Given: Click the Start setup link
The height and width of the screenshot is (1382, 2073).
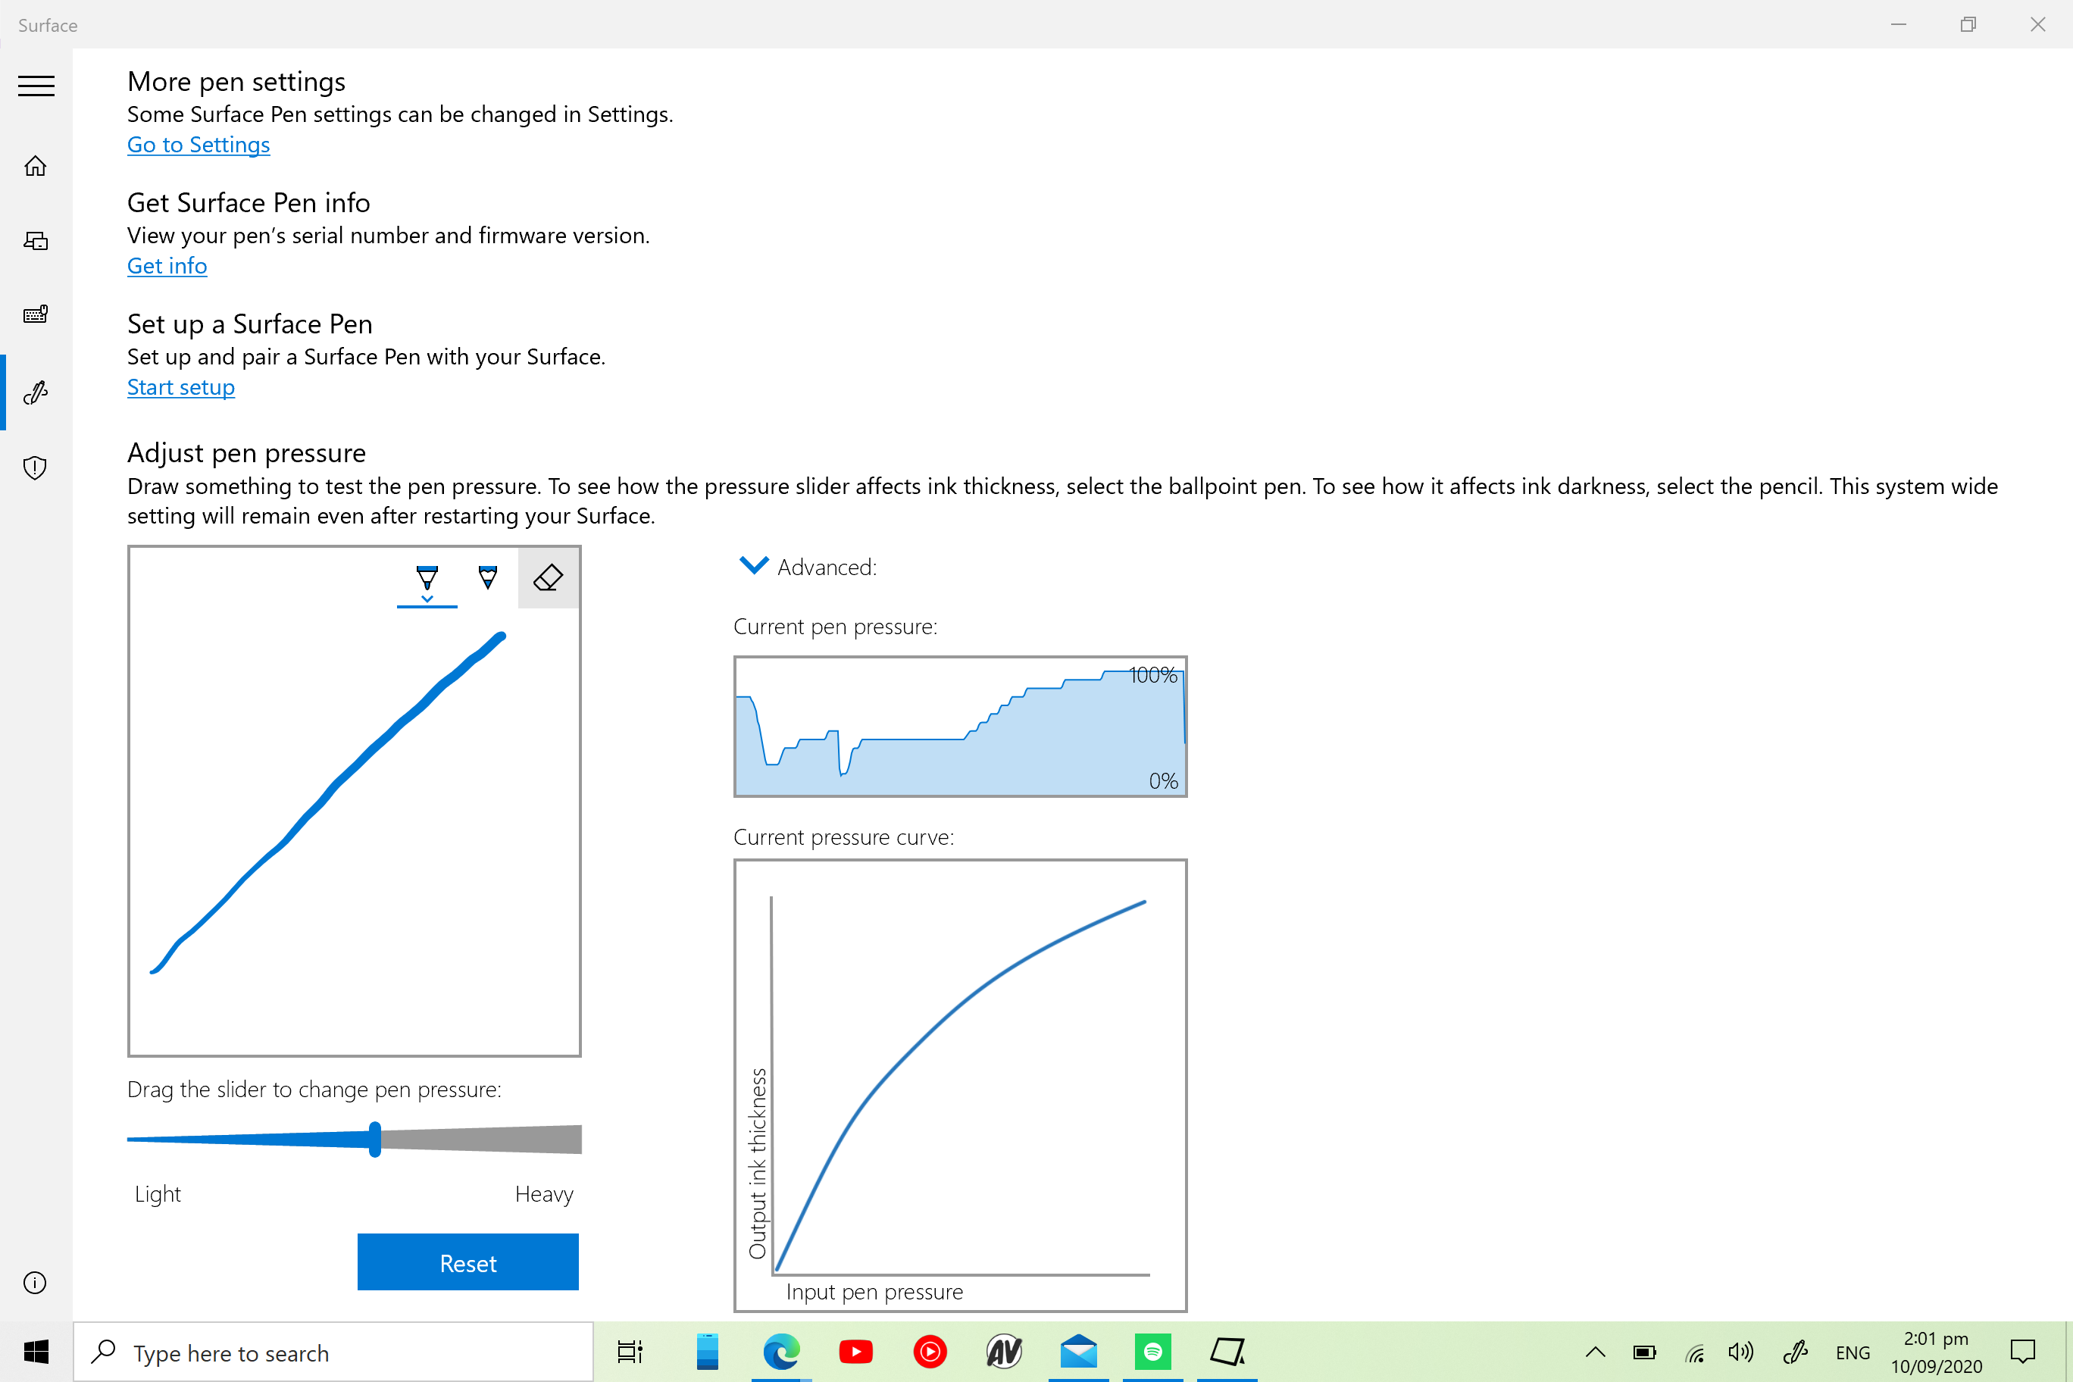Looking at the screenshot, I should point(180,388).
